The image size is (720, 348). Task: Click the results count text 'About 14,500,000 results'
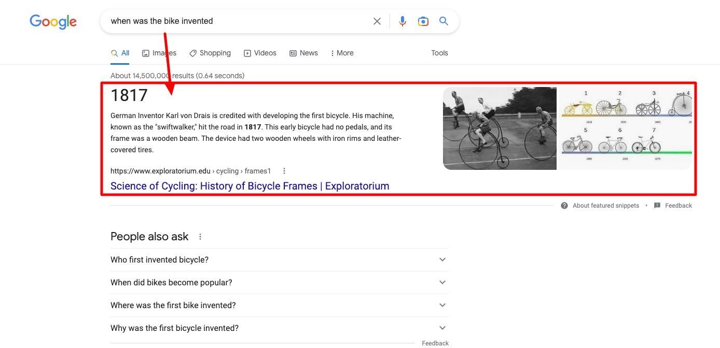152,76
